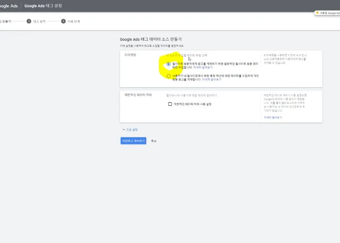Enable the 제한적인 데이터 처리 사용 설정 checkbox
This screenshot has height=243, width=340.
coord(170,104)
